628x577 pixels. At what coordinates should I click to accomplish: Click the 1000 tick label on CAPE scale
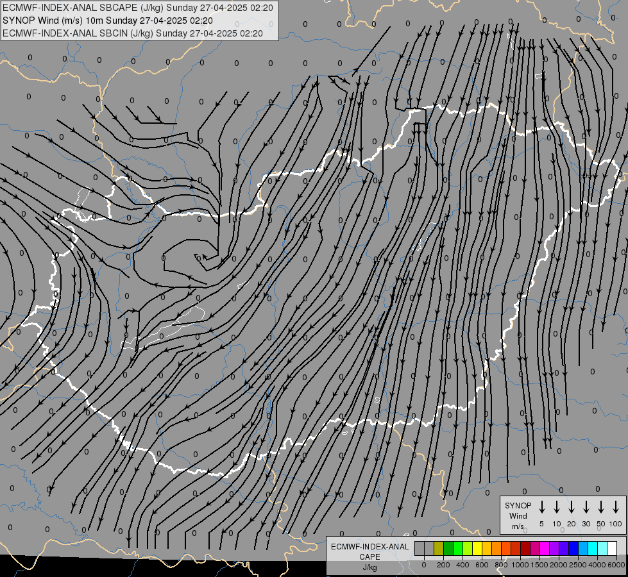pyautogui.click(x=520, y=565)
